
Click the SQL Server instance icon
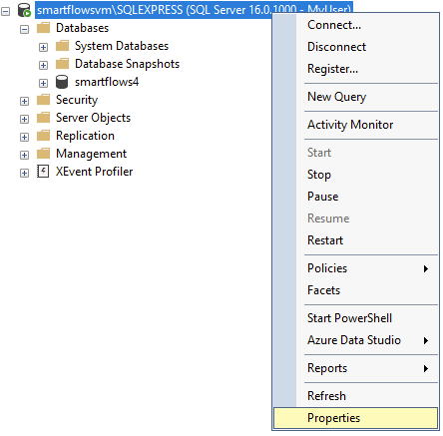pyautogui.click(x=24, y=10)
